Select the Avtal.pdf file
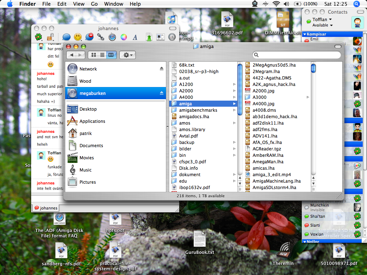 click(203, 136)
